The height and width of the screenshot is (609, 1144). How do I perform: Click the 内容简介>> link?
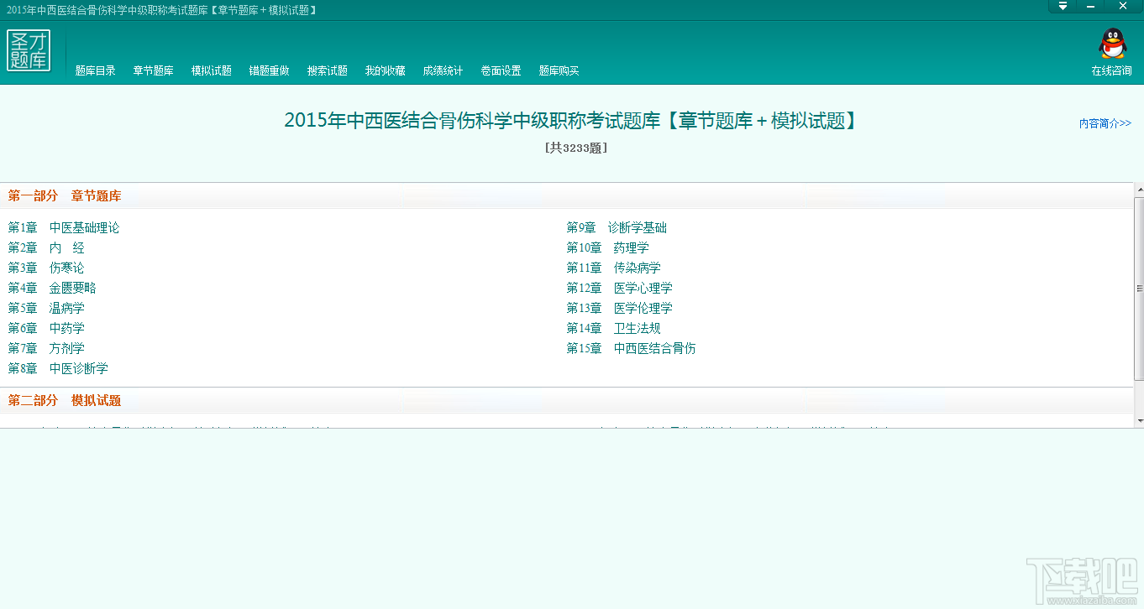click(x=1105, y=123)
